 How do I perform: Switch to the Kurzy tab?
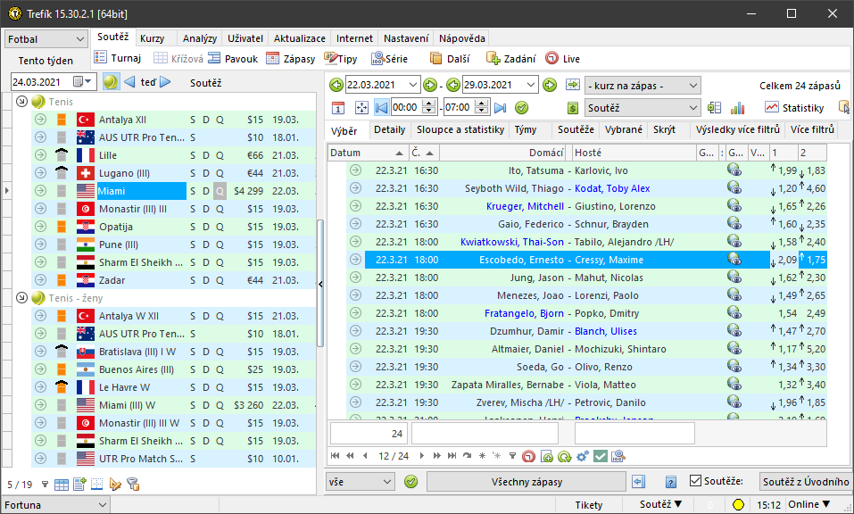pyautogui.click(x=153, y=39)
